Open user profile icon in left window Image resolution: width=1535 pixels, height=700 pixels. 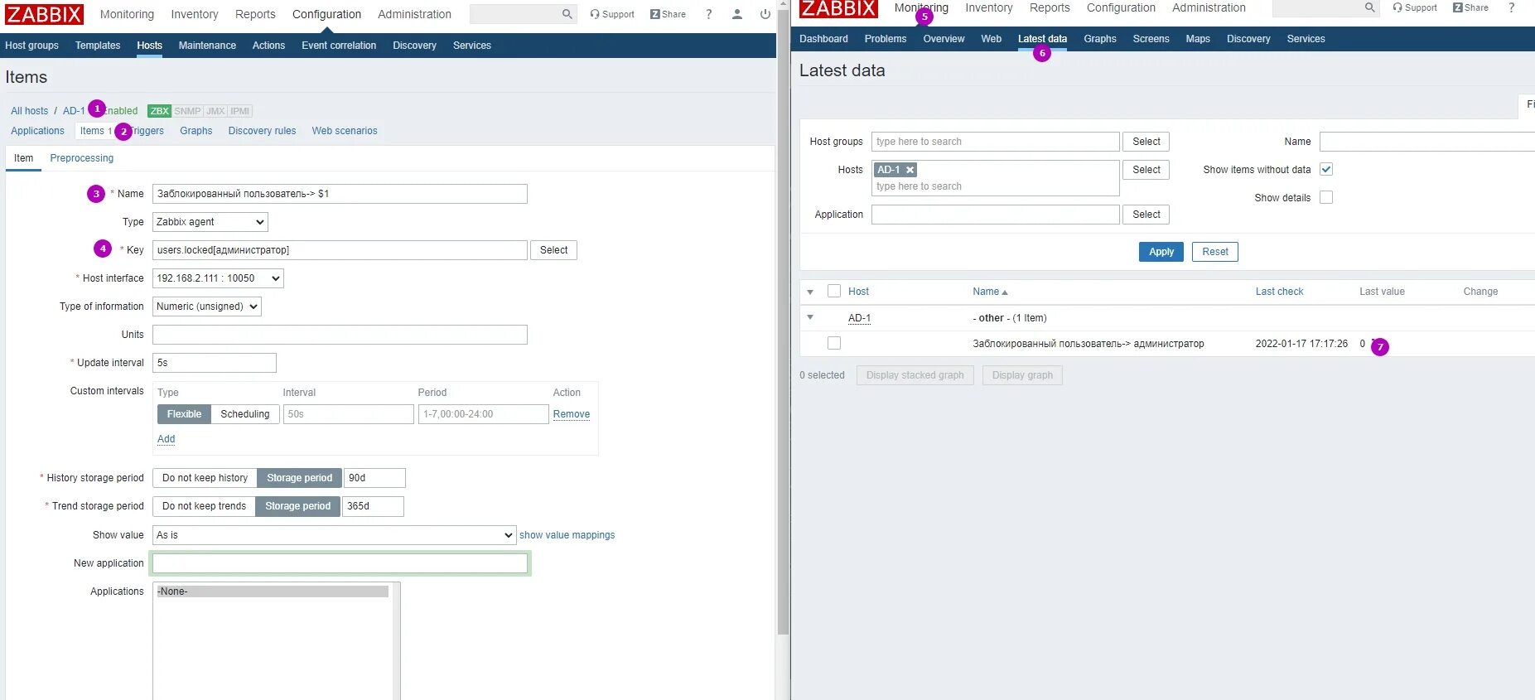[737, 14]
